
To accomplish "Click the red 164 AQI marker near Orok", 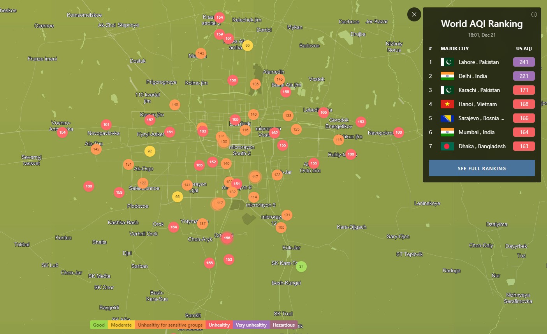I will [174, 227].
